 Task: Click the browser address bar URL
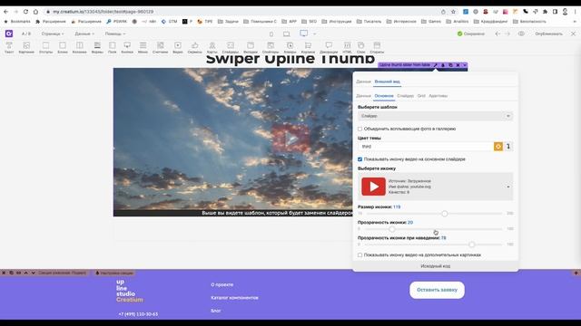pyautogui.click(x=103, y=12)
